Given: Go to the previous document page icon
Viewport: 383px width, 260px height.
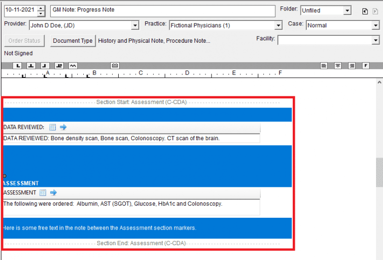Looking at the screenshot, I should coord(365,11).
